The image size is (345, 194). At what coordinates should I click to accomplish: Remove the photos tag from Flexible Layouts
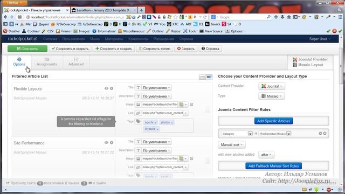coord(172,122)
